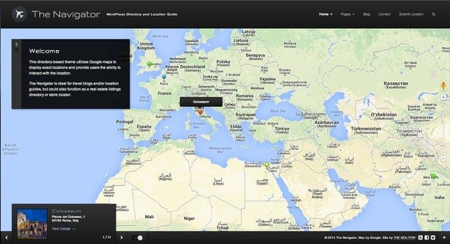Click the 'România' label on the map
Viewport: 450px width, 244px height.
pos(244,96)
